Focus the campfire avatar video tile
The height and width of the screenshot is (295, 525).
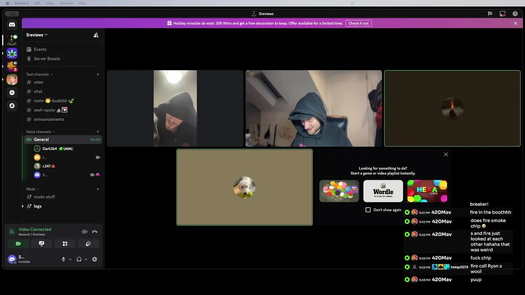452,109
